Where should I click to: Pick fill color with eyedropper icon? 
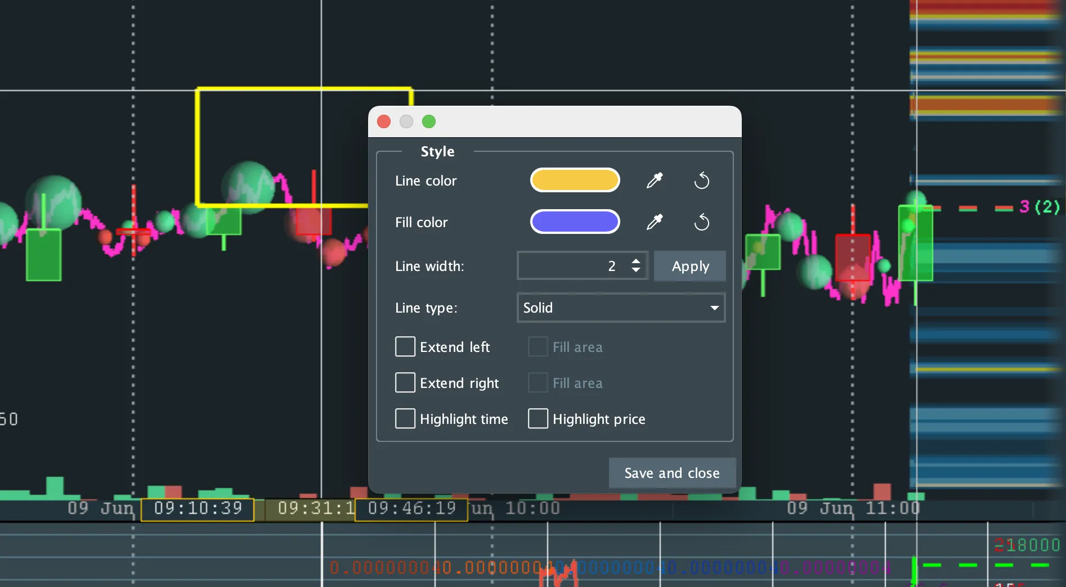tap(655, 222)
